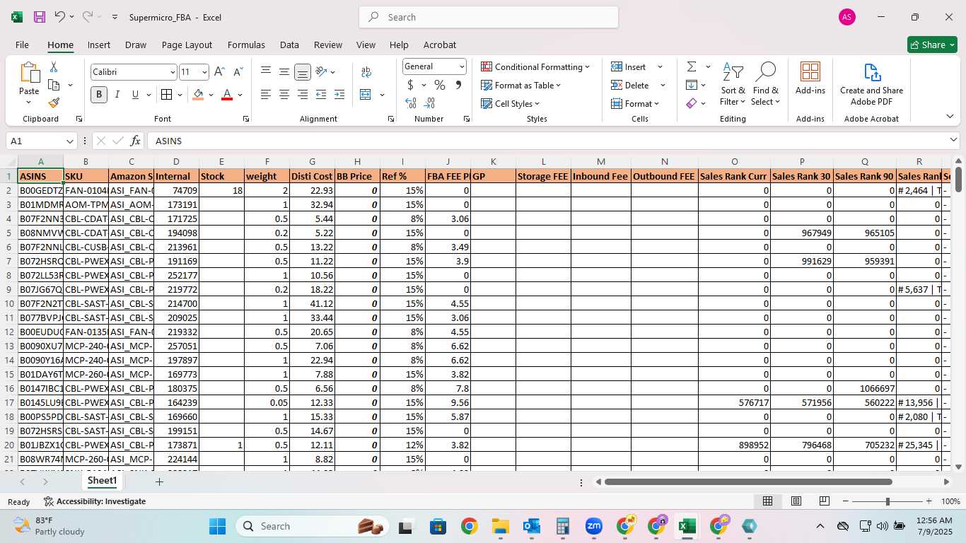Expand Format as Table menu
The image size is (966, 543).
[x=520, y=85]
